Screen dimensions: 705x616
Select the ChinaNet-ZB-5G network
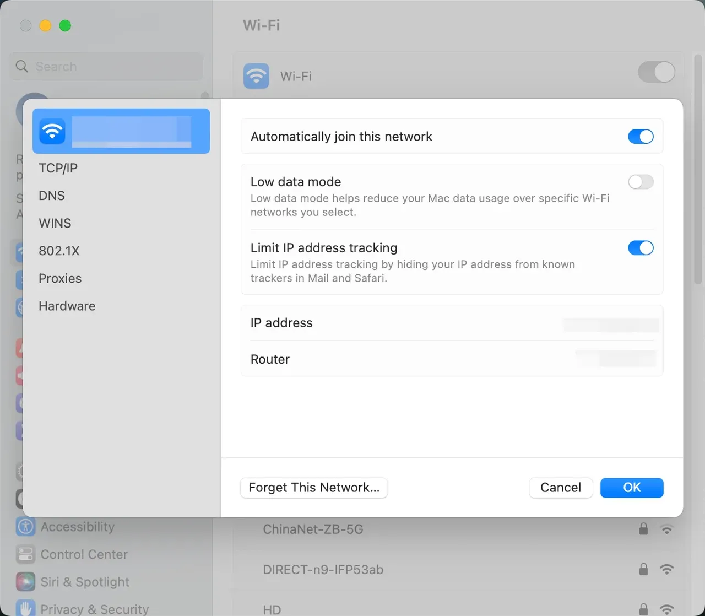coord(313,529)
